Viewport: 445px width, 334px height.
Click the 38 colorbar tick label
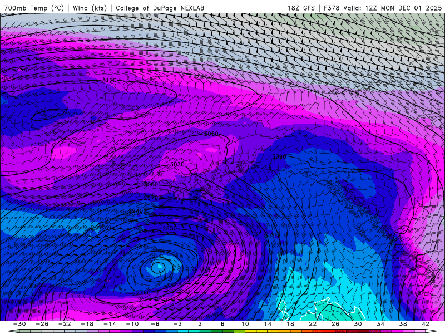403,324
